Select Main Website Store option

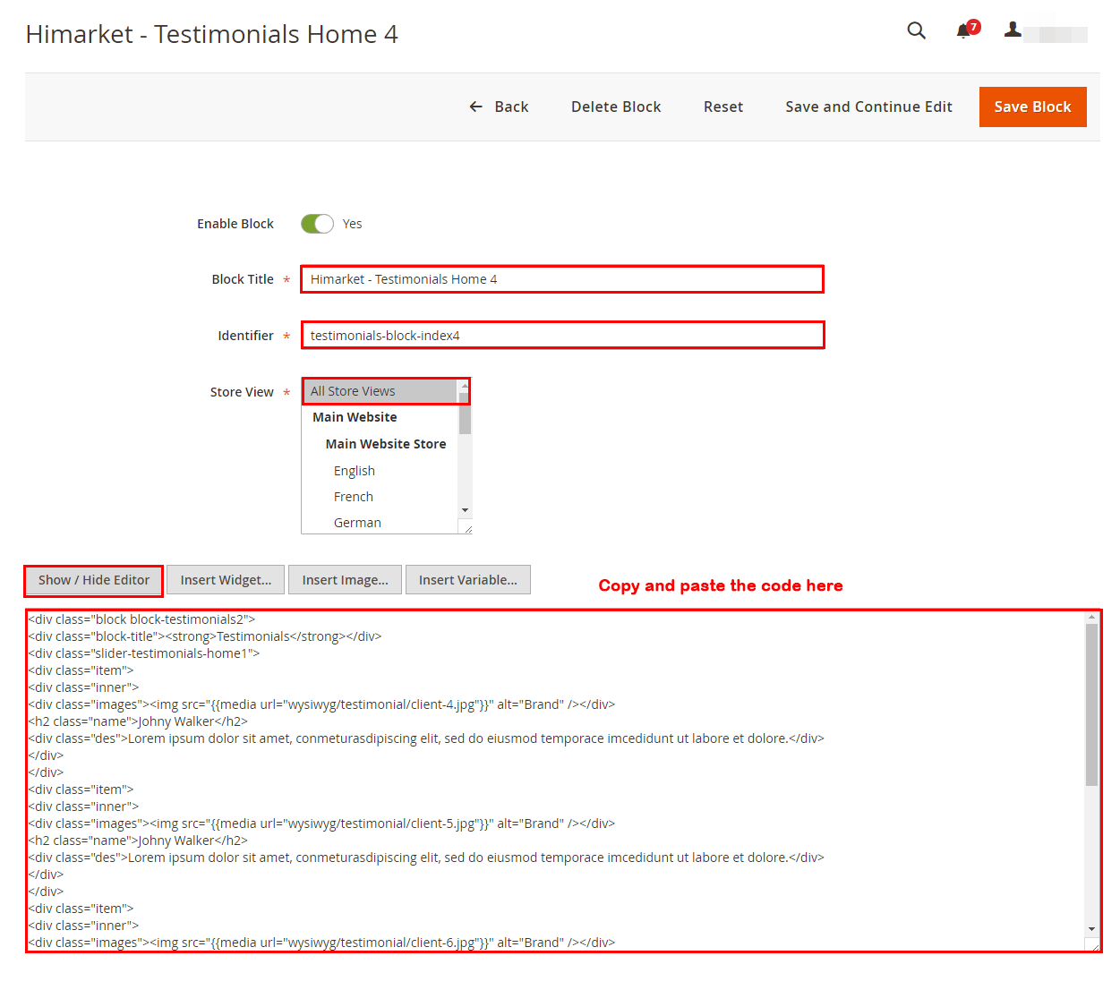[x=386, y=444]
